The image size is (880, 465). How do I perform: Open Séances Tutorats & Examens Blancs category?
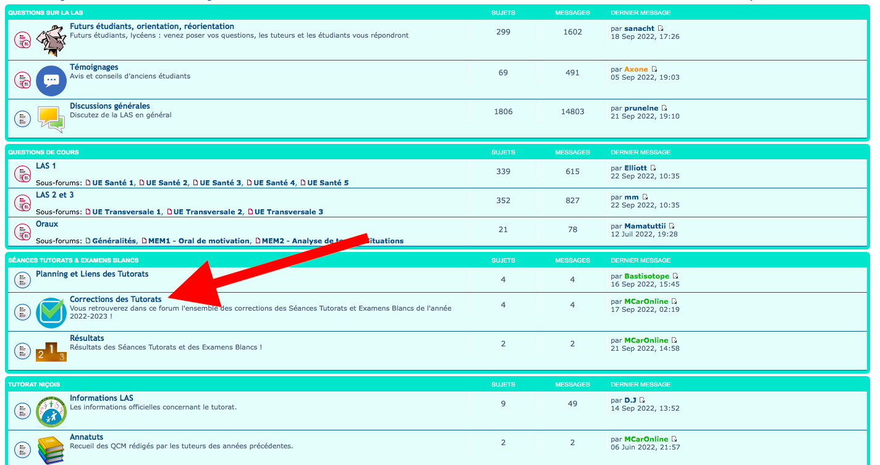[74, 260]
